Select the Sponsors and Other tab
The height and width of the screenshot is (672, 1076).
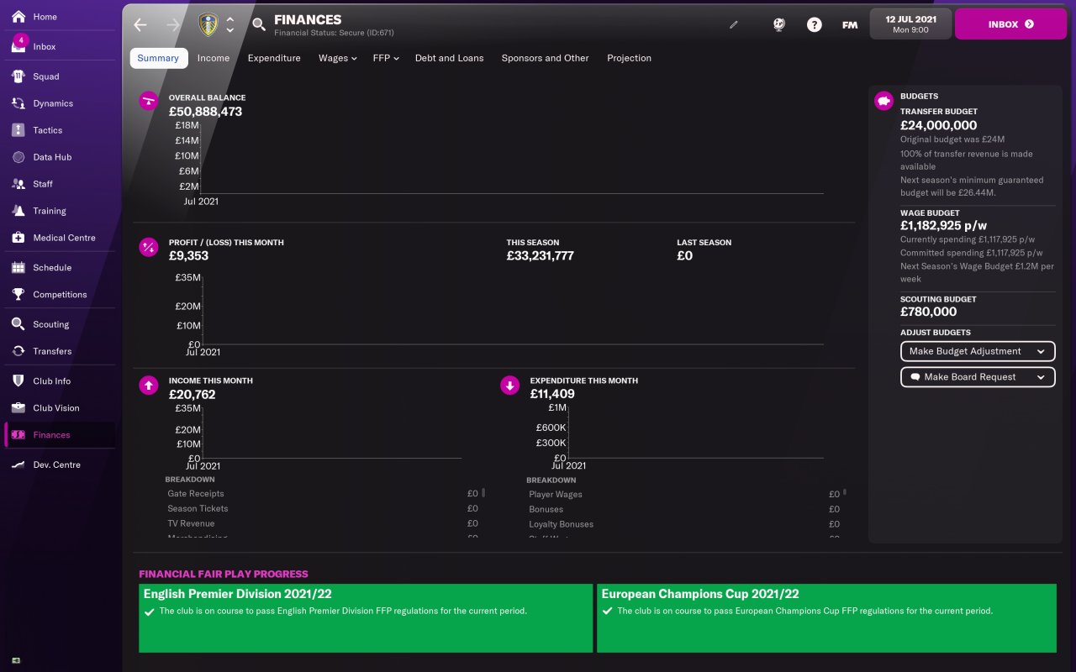546,58
